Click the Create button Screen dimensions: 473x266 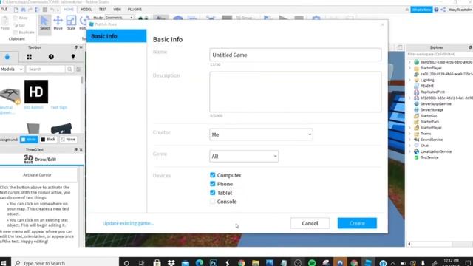[x=357, y=223]
